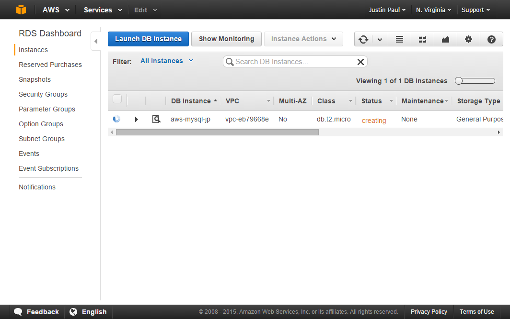View details icon for aws-mysql-jp
Screen dimensions: 510x319
[x=156, y=119]
